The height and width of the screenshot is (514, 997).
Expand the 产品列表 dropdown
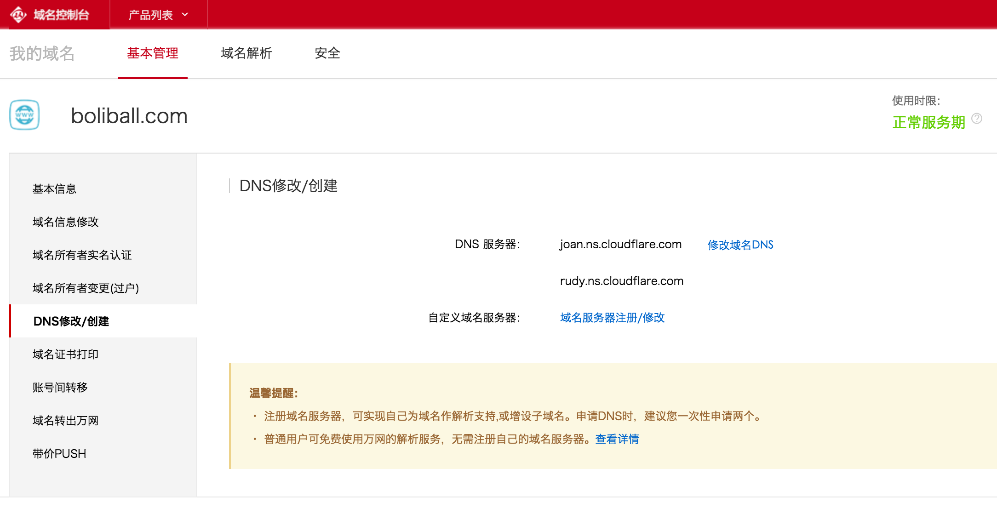click(x=158, y=15)
